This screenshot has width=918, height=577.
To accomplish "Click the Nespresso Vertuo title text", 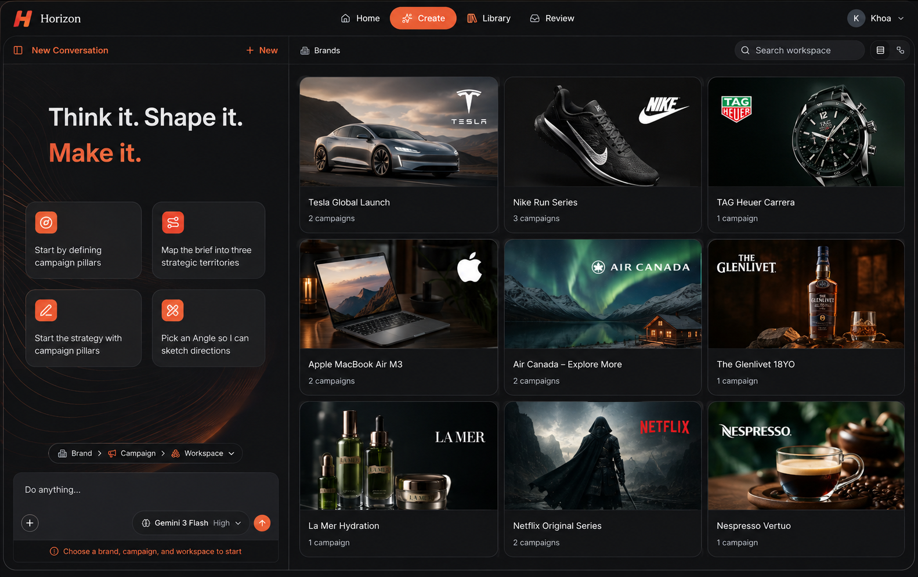I will (x=753, y=526).
